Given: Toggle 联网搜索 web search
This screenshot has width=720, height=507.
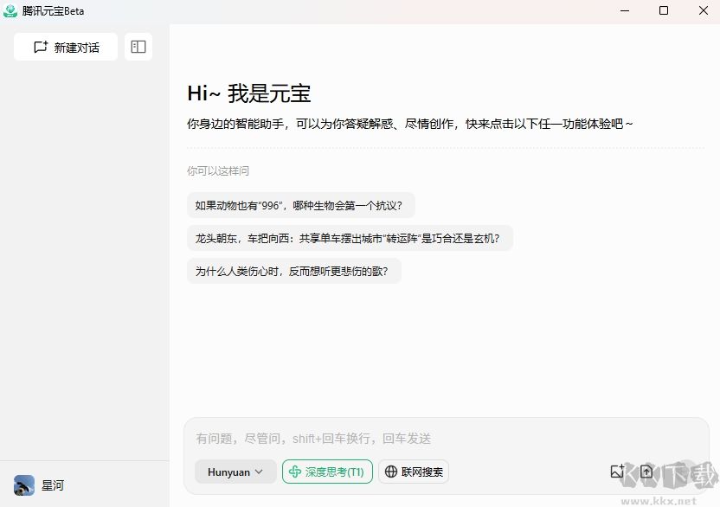Looking at the screenshot, I should pos(414,472).
